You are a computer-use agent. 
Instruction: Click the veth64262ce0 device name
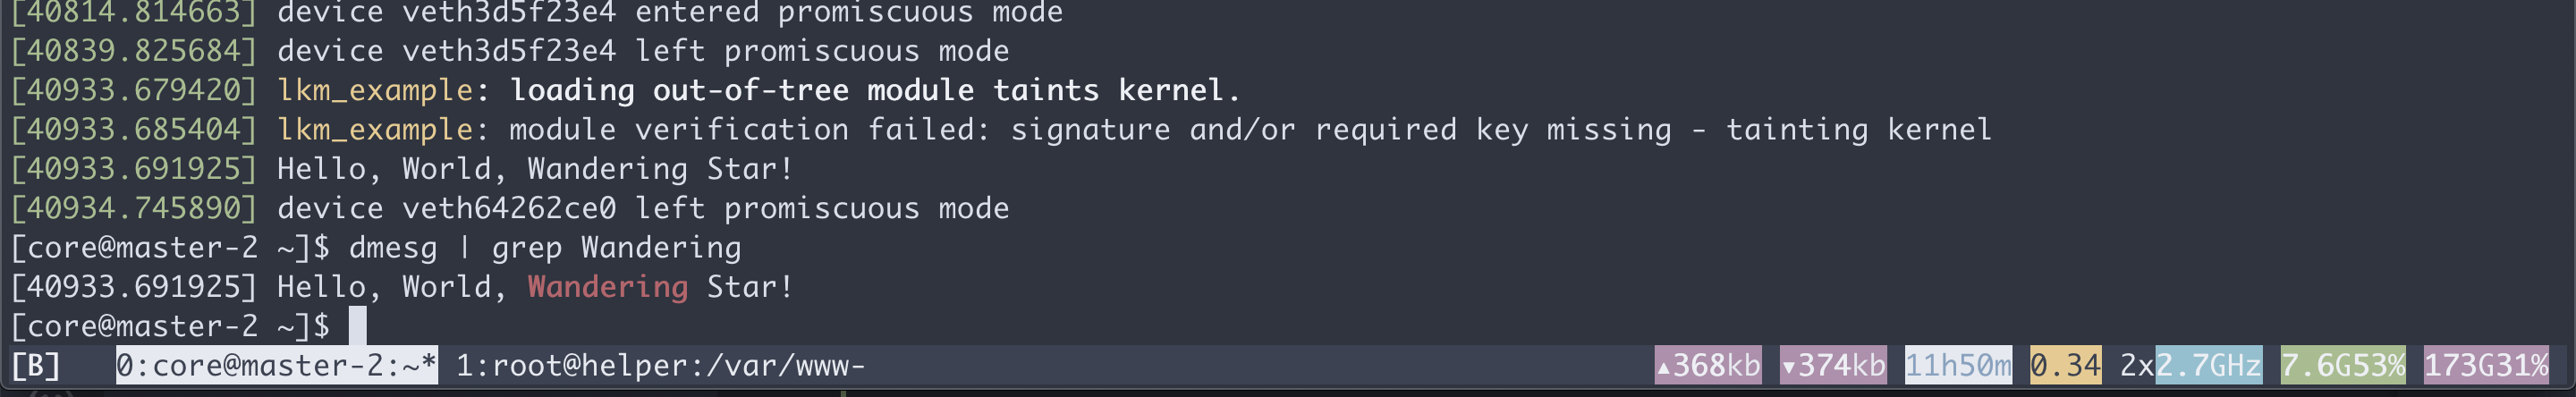click(509, 209)
